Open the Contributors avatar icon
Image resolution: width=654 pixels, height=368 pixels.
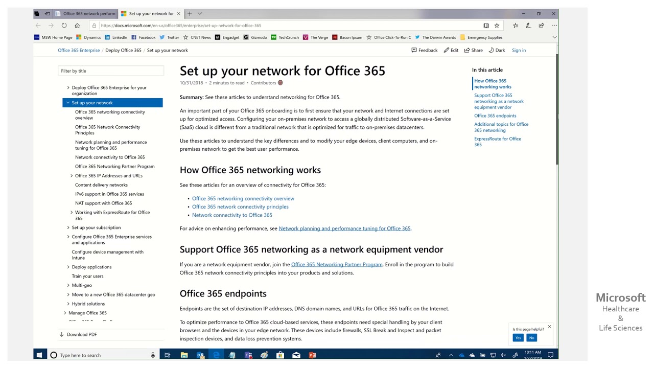coord(280,82)
